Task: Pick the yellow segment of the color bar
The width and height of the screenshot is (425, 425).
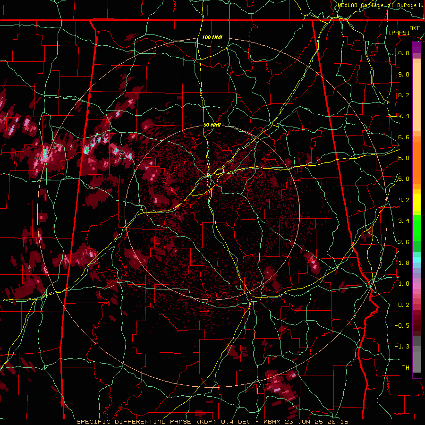Action: point(417,202)
